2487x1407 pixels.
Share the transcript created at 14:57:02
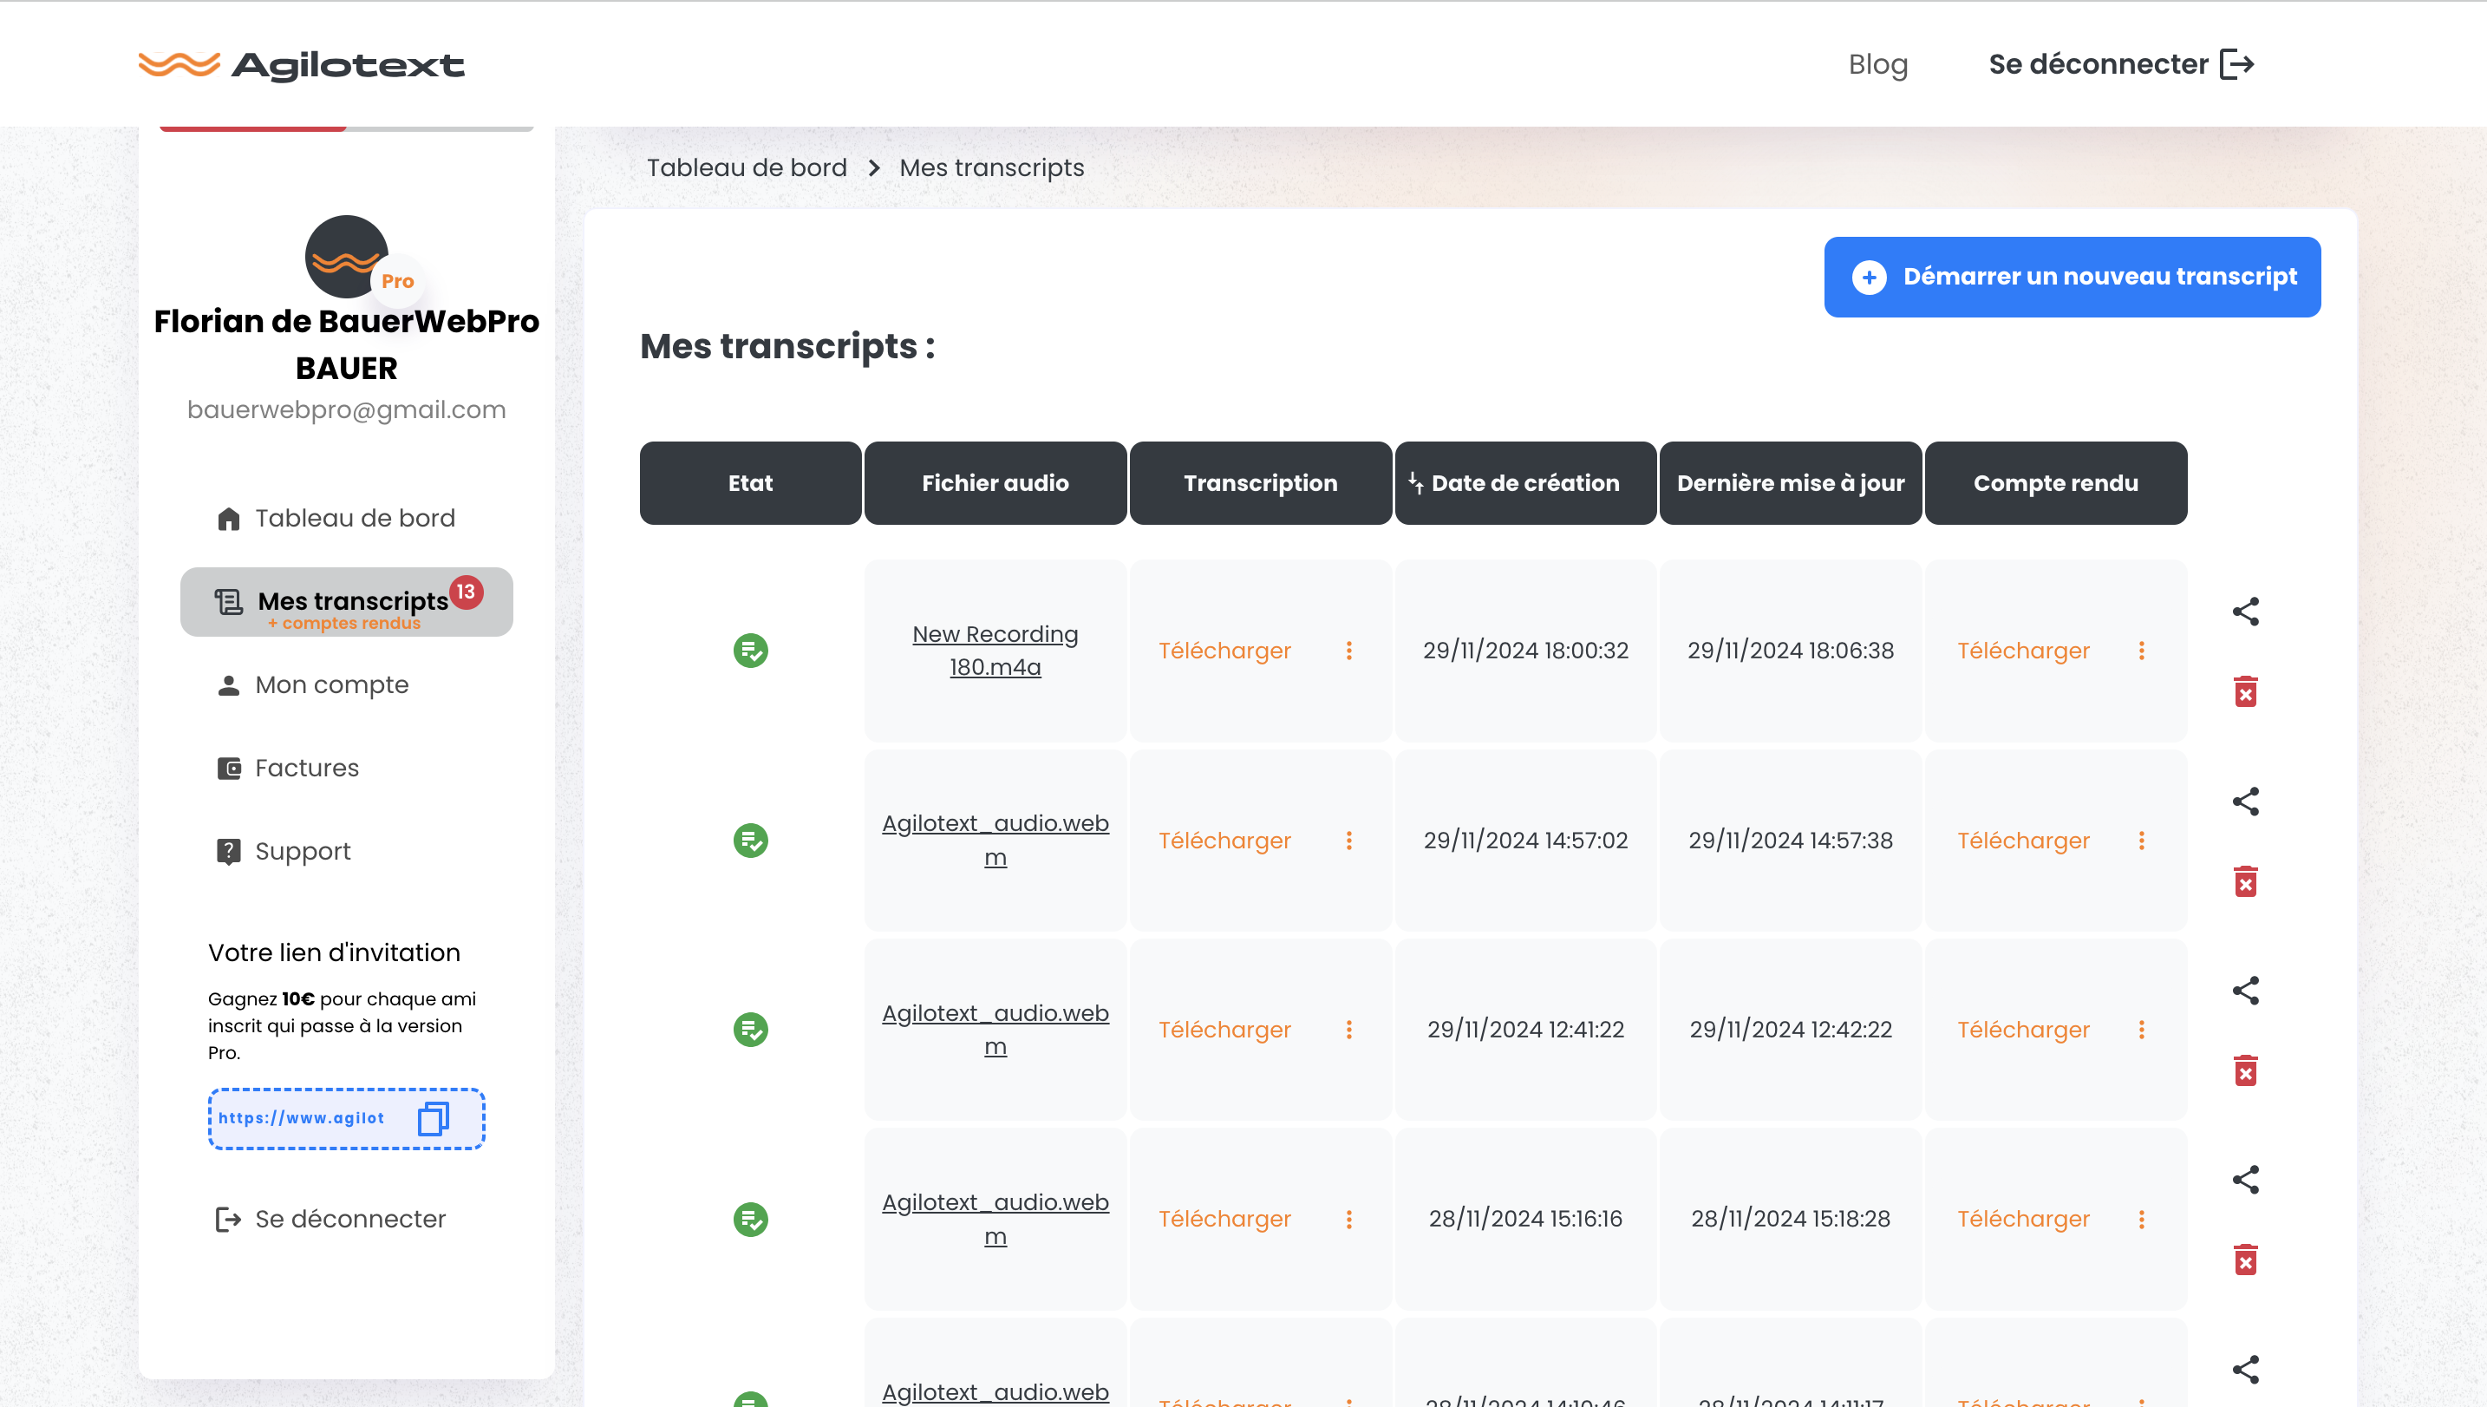point(2246,802)
